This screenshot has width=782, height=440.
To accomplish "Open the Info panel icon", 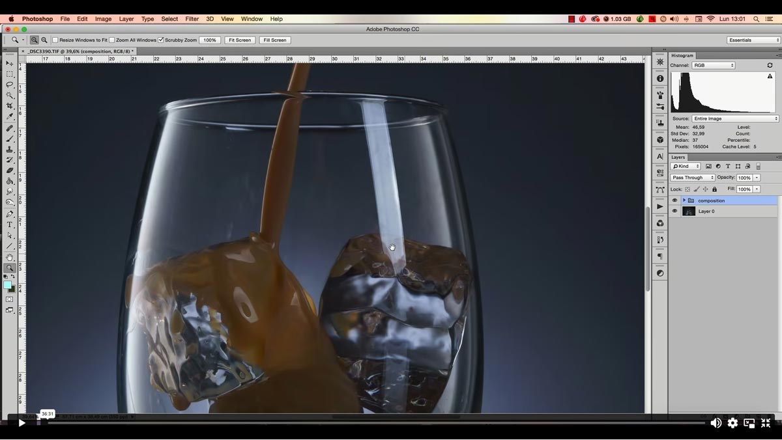I will click(x=660, y=79).
